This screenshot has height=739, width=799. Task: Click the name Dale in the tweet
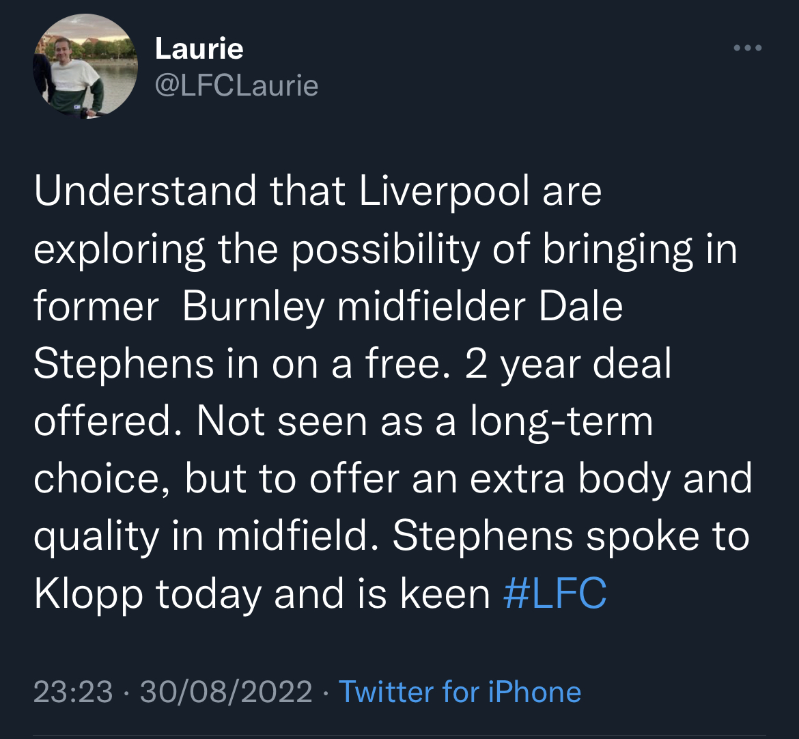pos(580,307)
